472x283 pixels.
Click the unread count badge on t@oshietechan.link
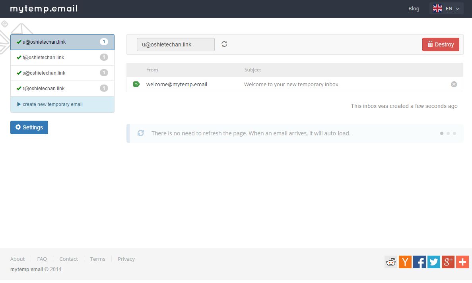(x=104, y=57)
